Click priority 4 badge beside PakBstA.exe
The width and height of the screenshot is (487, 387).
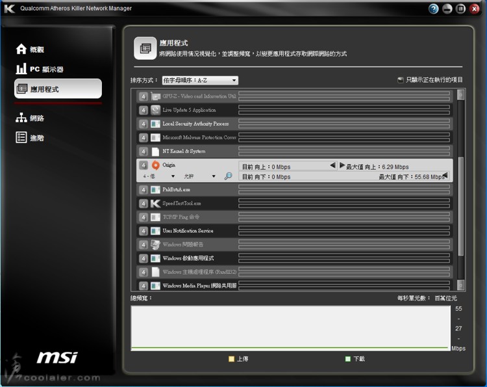[x=144, y=189]
